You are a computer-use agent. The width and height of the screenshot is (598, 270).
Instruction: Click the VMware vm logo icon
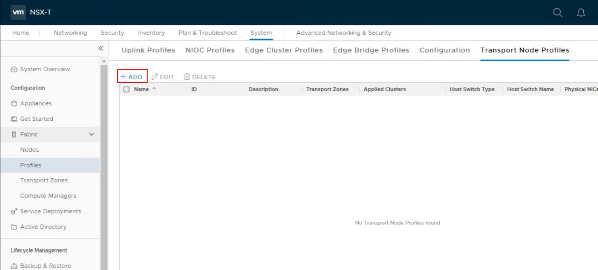(18, 12)
